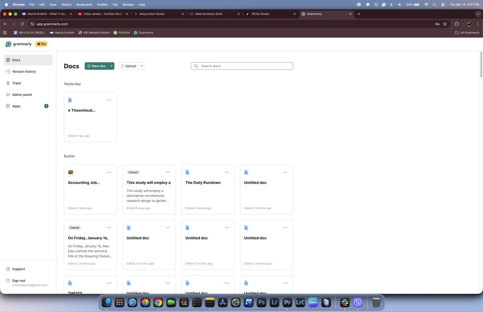Open Premiere Pro from the dock
Viewport: 483px width, 312px height.
287,302
